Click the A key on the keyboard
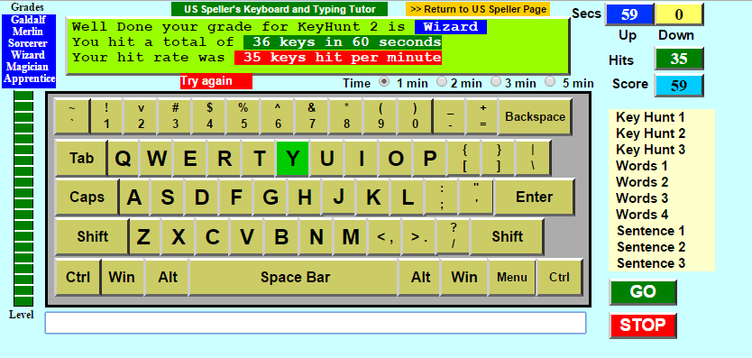The width and height of the screenshot is (752, 358). pos(134,197)
